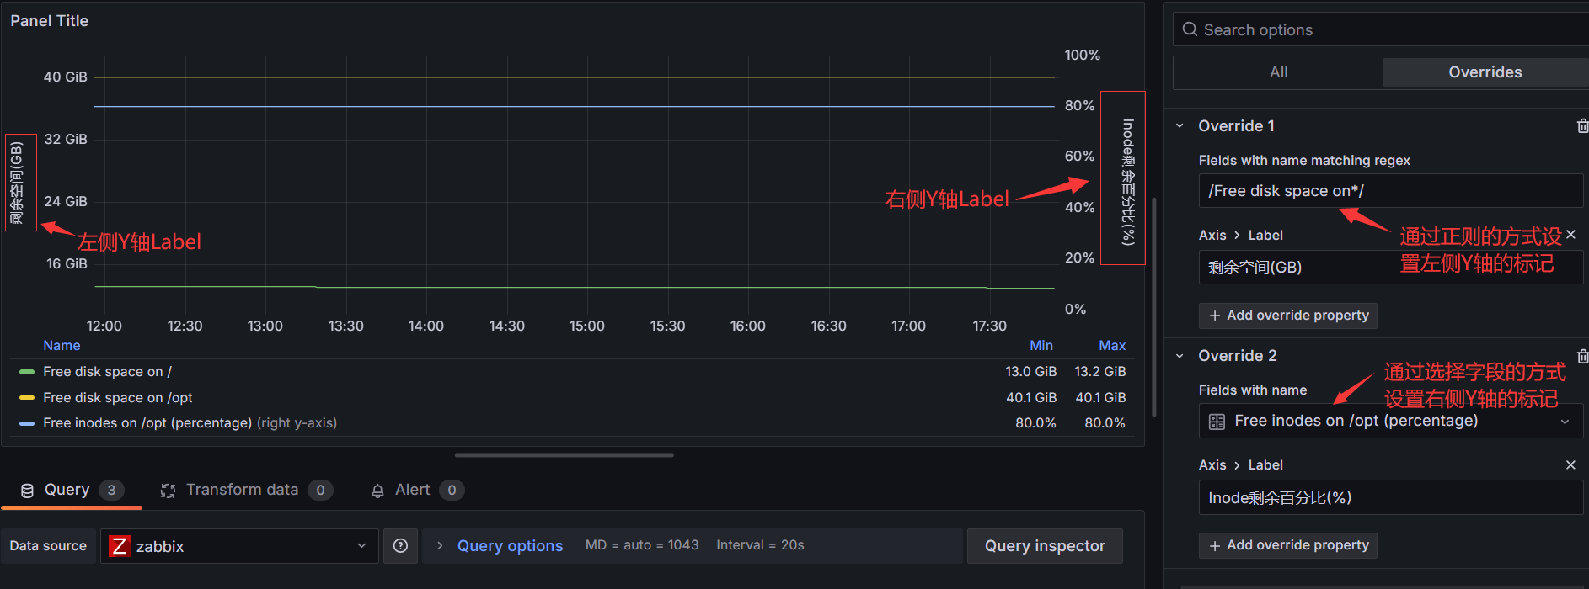Click the Zabbix data source logo
Image resolution: width=1589 pixels, height=589 pixels.
[x=120, y=546]
